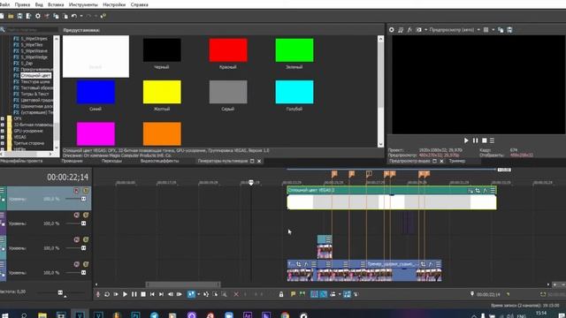Choose the gray Серый preset
566x318 pixels.
228,92
